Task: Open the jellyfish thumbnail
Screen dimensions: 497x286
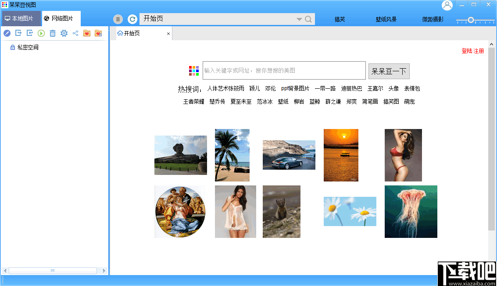Action: tap(411, 212)
